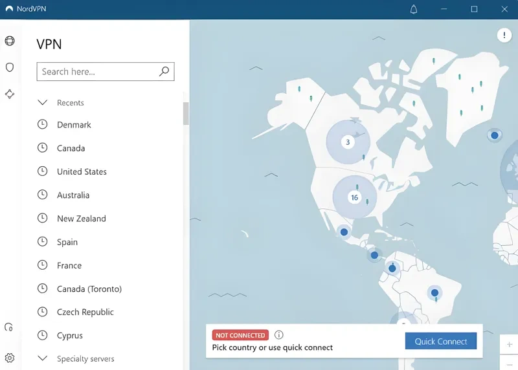Click the exclamation alert icon on map

[504, 35]
